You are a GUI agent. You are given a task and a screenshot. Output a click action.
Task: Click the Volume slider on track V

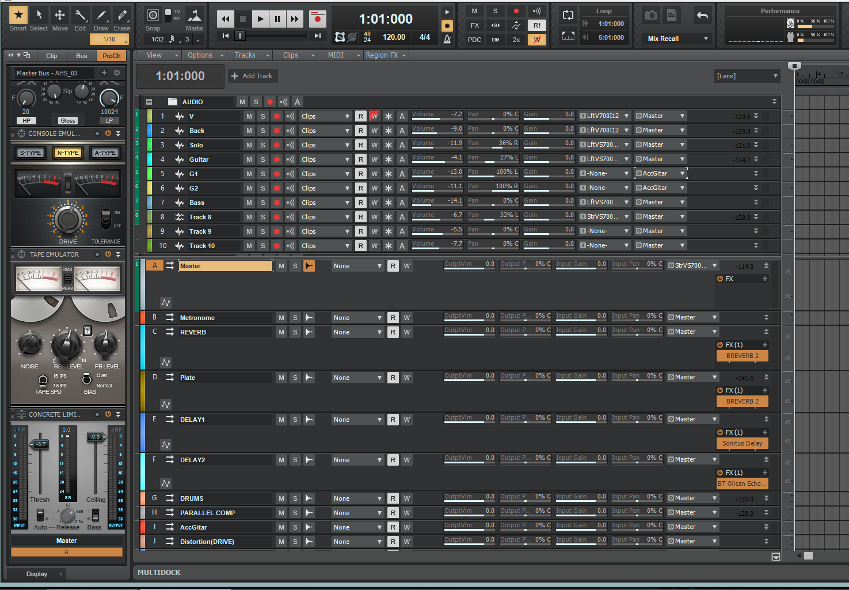pos(437,115)
